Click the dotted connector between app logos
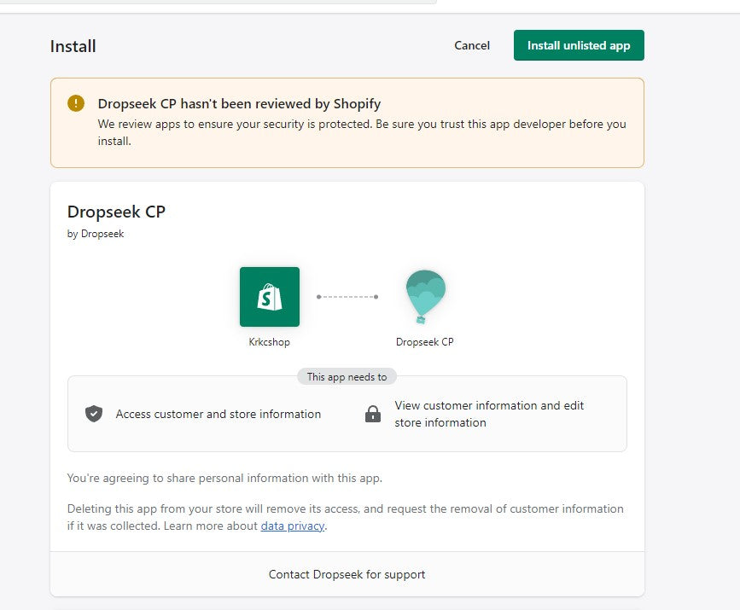Screen dimensions: 740x610 pos(347,297)
